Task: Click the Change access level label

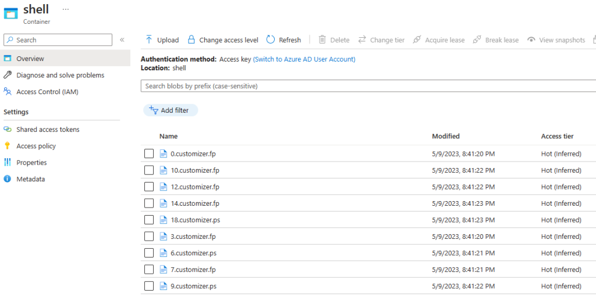Action: [x=229, y=40]
